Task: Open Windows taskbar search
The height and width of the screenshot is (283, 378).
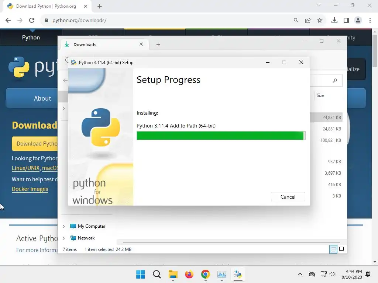Action: (157, 274)
